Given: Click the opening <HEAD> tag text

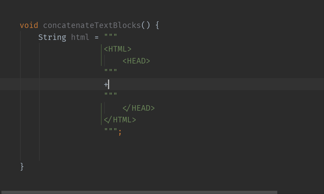Looking at the screenshot, I should click(136, 61).
